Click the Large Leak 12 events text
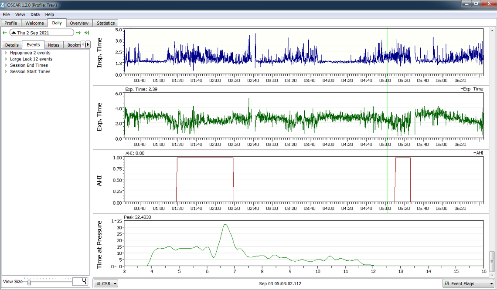The image size is (497, 290). (31, 59)
